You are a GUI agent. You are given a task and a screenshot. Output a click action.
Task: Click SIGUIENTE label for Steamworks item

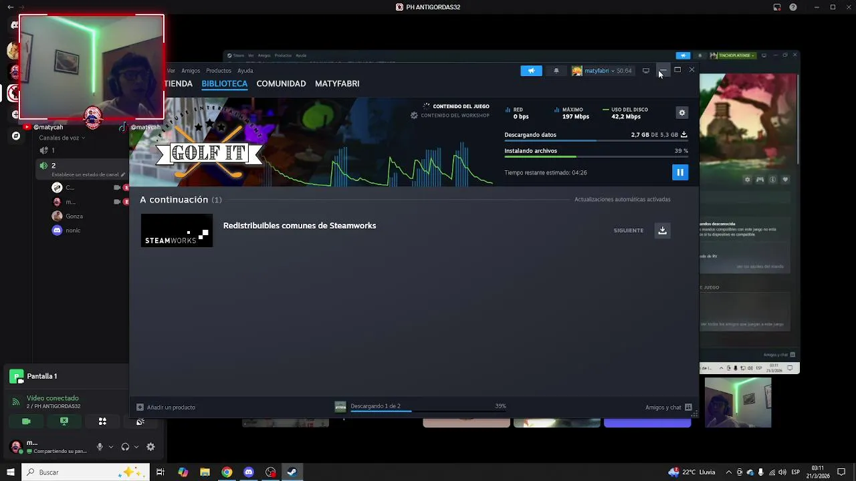pos(629,230)
